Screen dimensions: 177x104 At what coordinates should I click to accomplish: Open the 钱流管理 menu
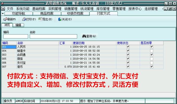click(87, 9)
